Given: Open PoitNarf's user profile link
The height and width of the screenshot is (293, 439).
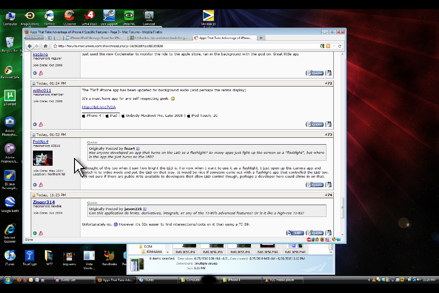Looking at the screenshot, I should (41, 141).
